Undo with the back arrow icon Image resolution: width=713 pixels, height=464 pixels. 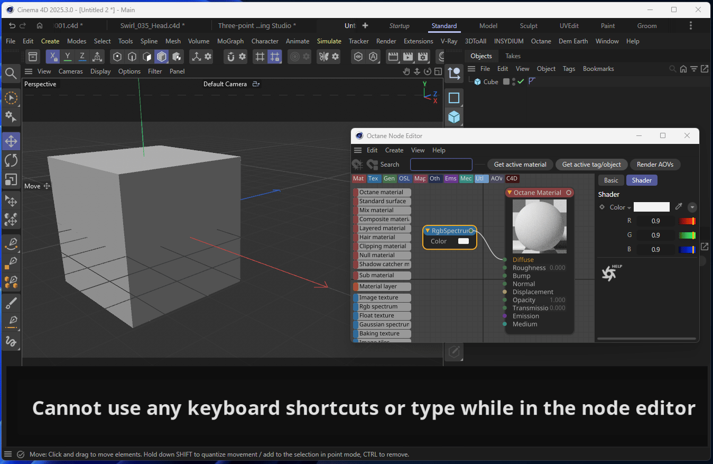point(12,25)
